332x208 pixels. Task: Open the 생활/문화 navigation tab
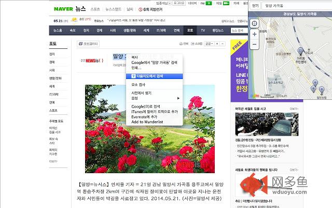pyautogui.click(x=130, y=30)
